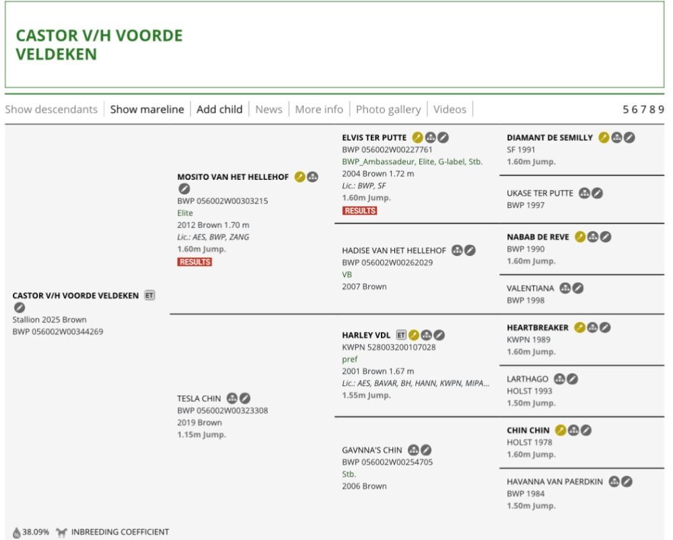Open Havanna van Paerdkin name link
This screenshot has height=540, width=673.
(555, 481)
